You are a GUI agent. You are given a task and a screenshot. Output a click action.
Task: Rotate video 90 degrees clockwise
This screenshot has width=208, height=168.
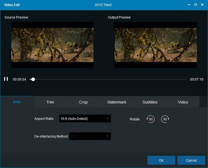point(165,119)
